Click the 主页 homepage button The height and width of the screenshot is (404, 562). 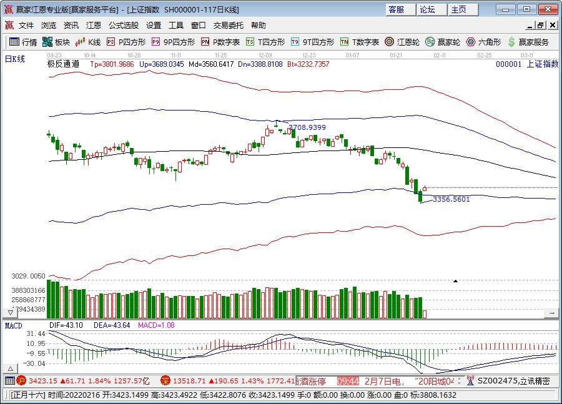[x=463, y=9]
